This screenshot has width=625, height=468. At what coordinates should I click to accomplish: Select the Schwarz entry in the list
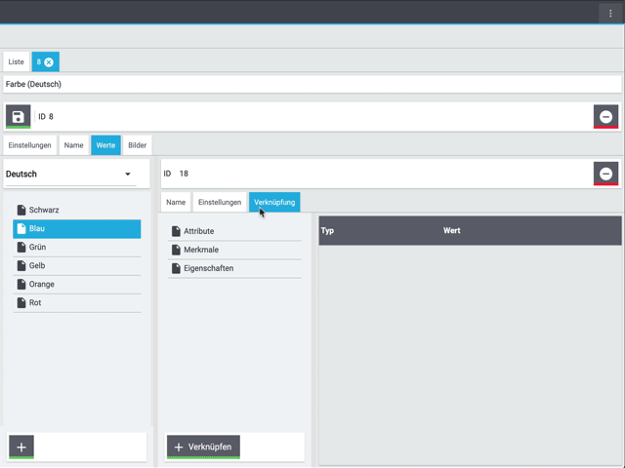tap(44, 210)
